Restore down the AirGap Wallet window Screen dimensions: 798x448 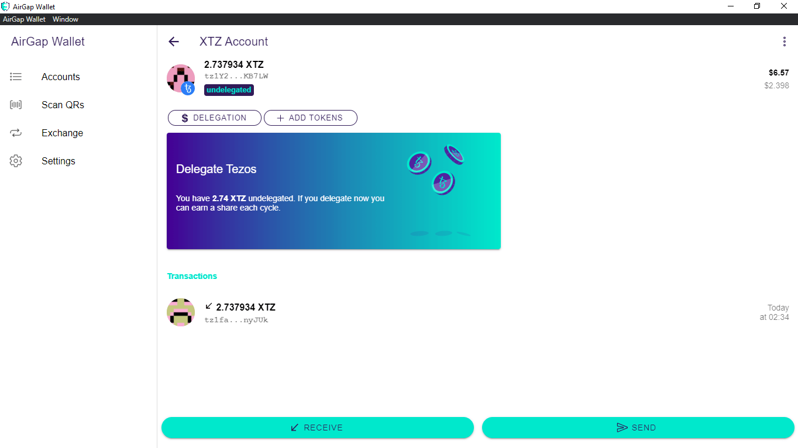click(758, 6)
